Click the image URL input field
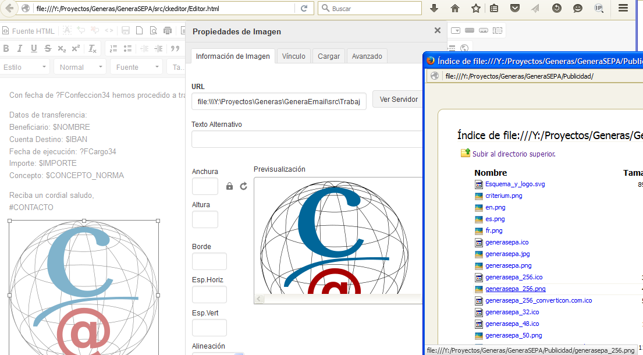 pyautogui.click(x=279, y=101)
